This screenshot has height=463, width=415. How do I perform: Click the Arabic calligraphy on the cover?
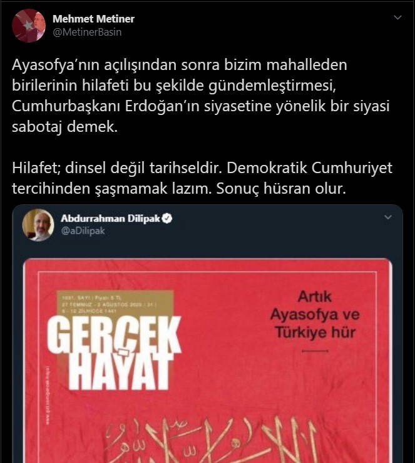(210, 439)
